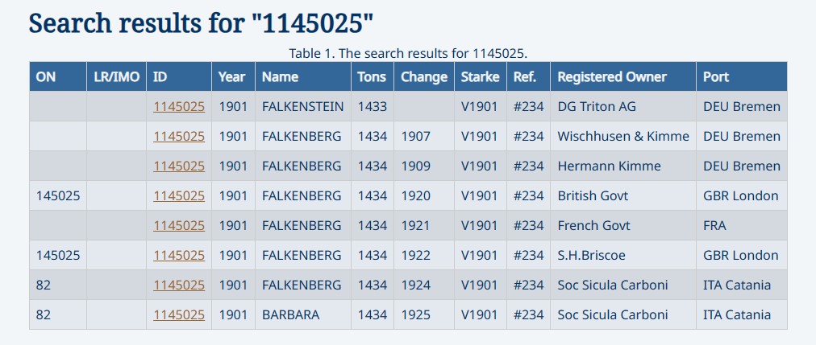
Task: Select the Name column header
Action: [280, 77]
